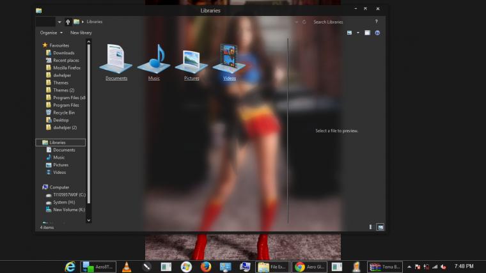486x273 pixels.
Task: Click the New library button
Action: pyautogui.click(x=81, y=33)
